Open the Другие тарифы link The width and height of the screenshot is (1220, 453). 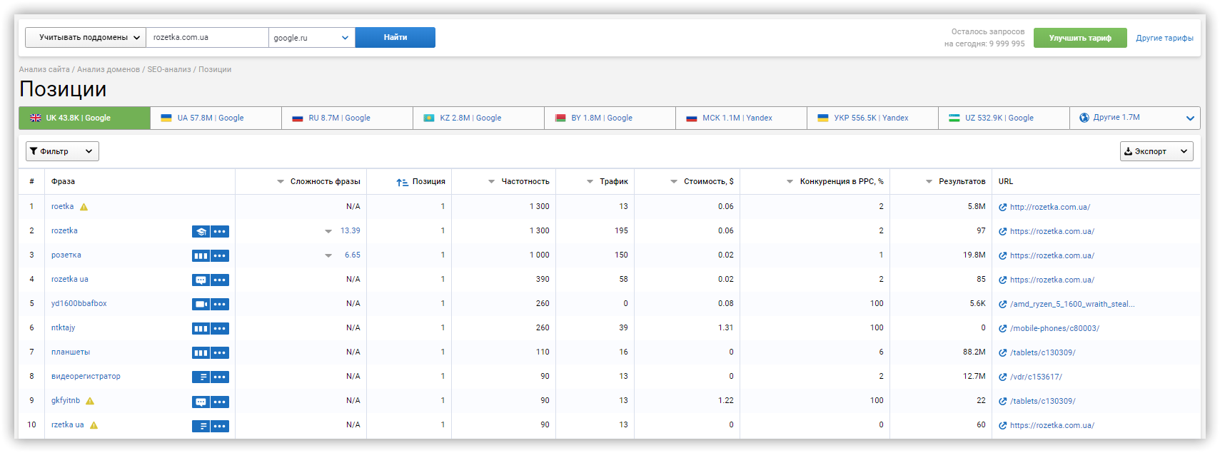click(1164, 38)
